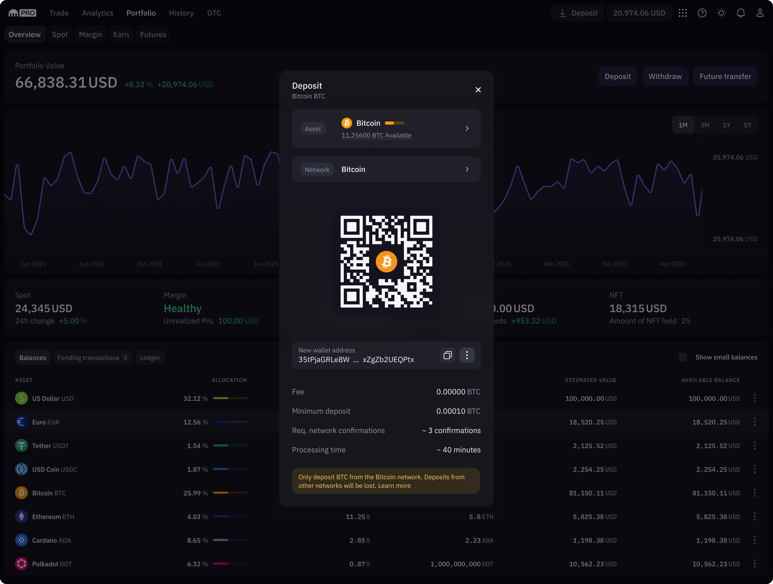Click the Tether asset icon
Screen dimensions: 773x584
(x=21, y=445)
